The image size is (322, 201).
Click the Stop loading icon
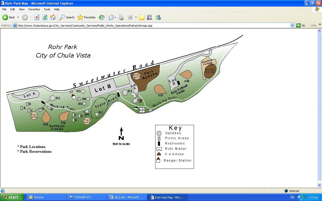[x=37, y=17]
